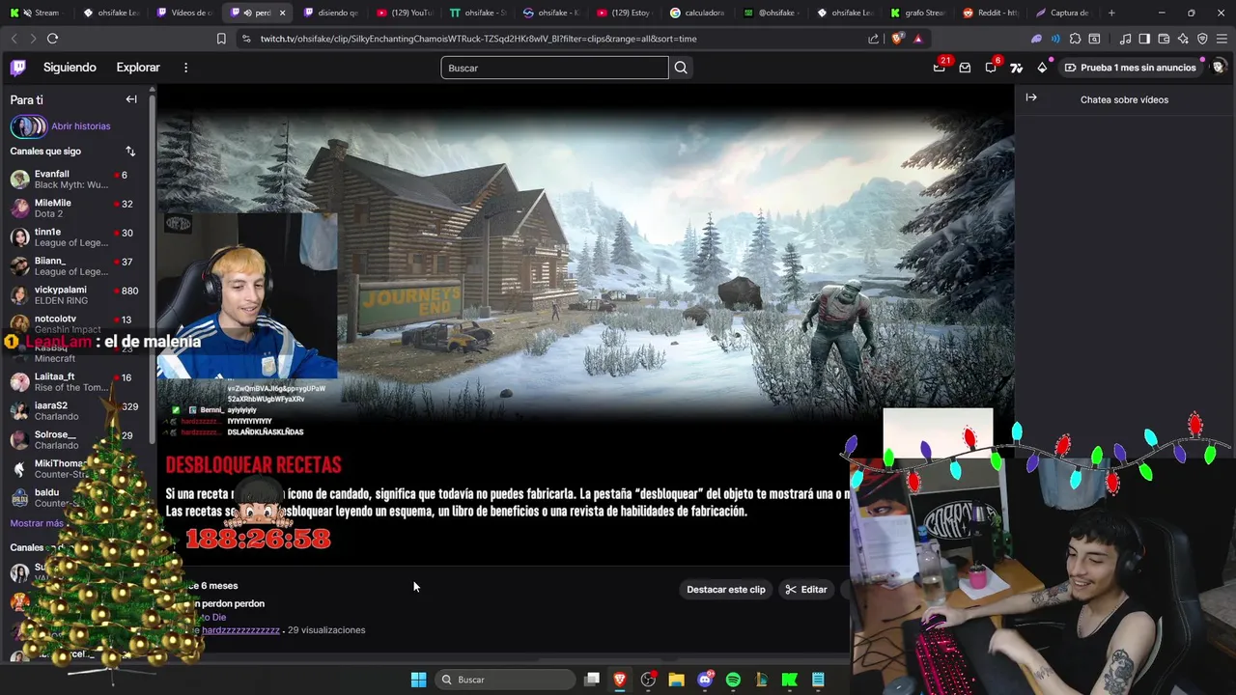Sort followed channels with arrows icon
Image resolution: width=1236 pixels, height=695 pixels.
click(130, 152)
